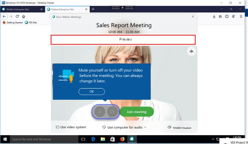Open the browser home page
Screen dimensions: 248x144
tap(23, 17)
